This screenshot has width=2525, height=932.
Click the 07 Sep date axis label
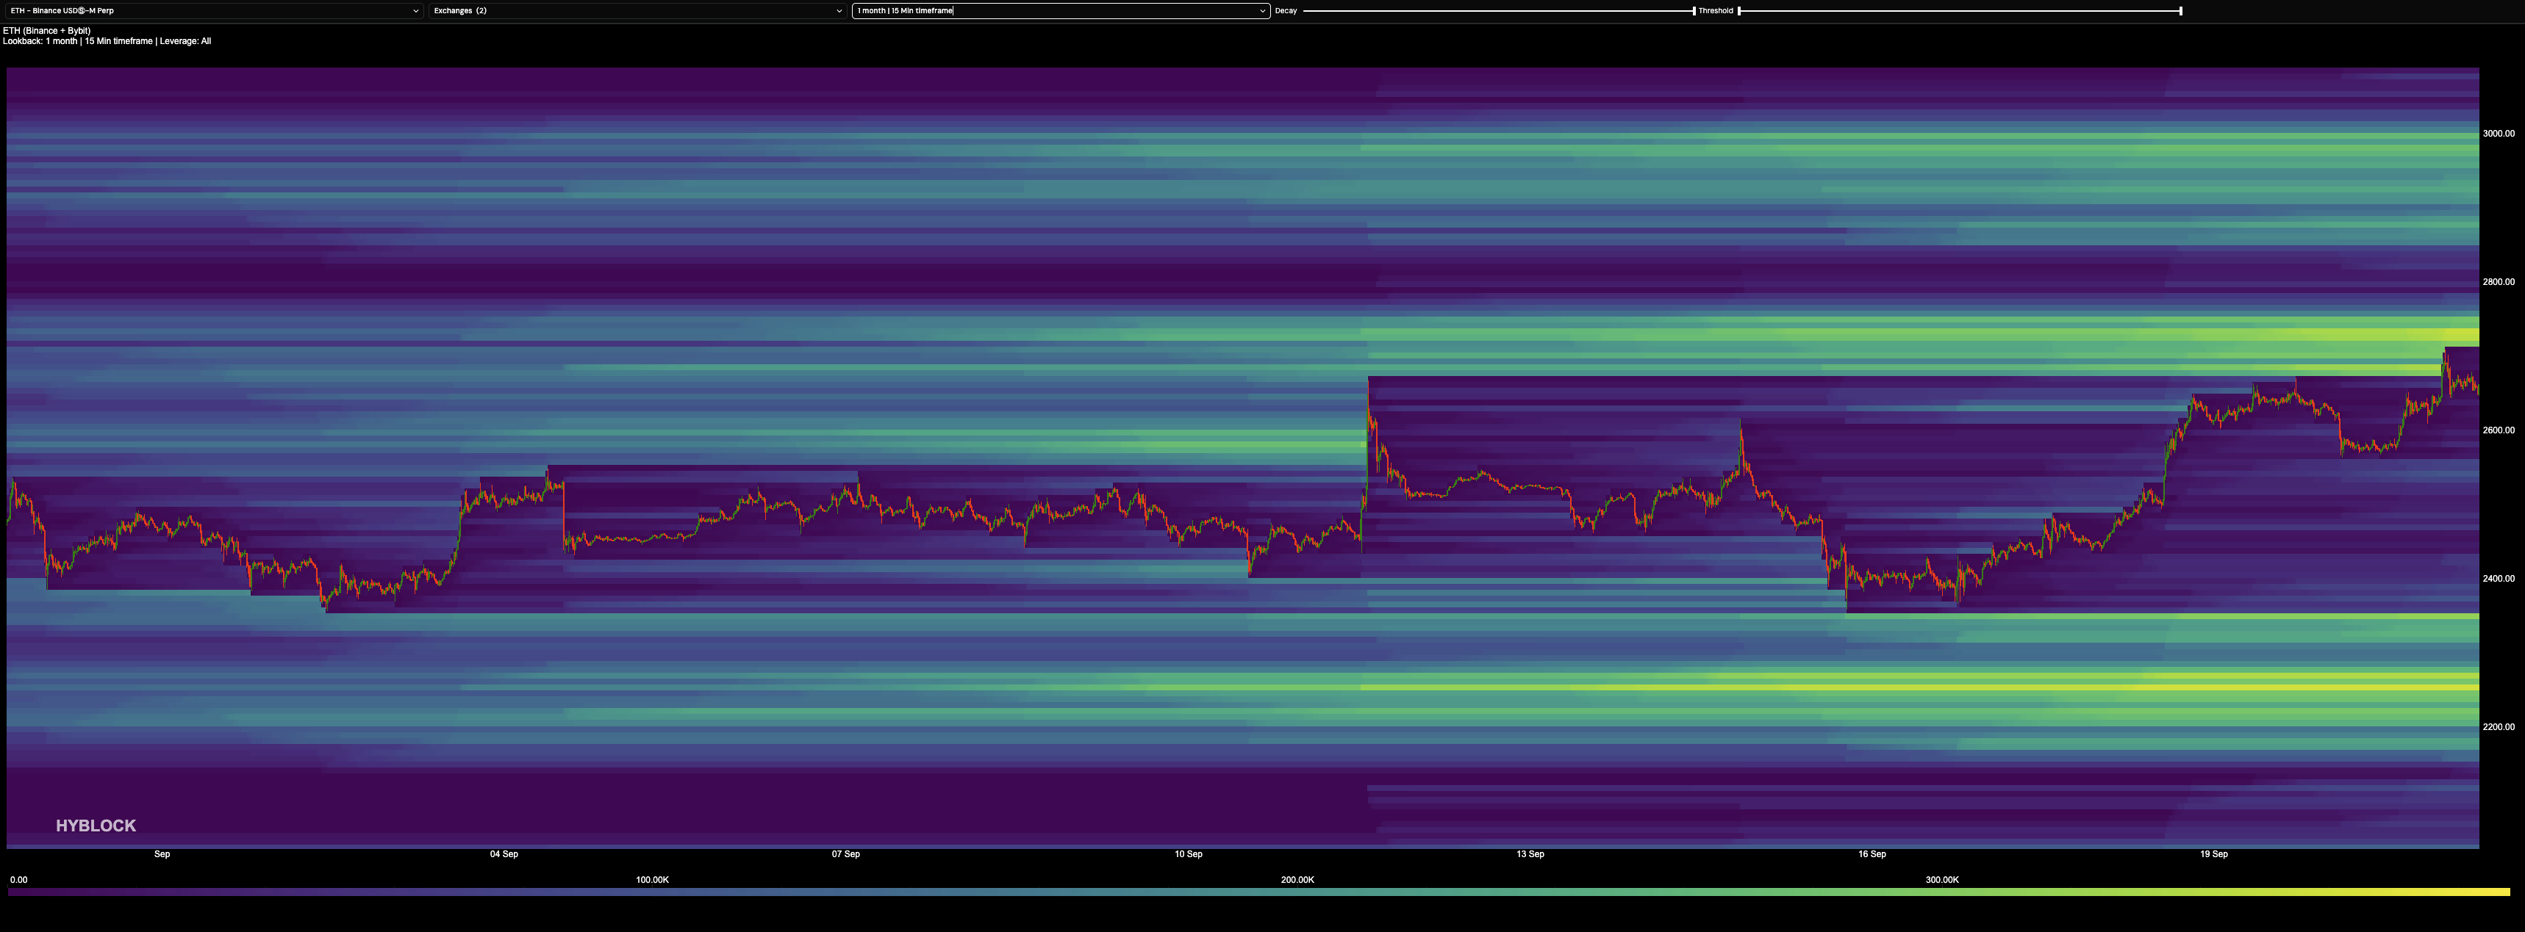[x=846, y=855]
